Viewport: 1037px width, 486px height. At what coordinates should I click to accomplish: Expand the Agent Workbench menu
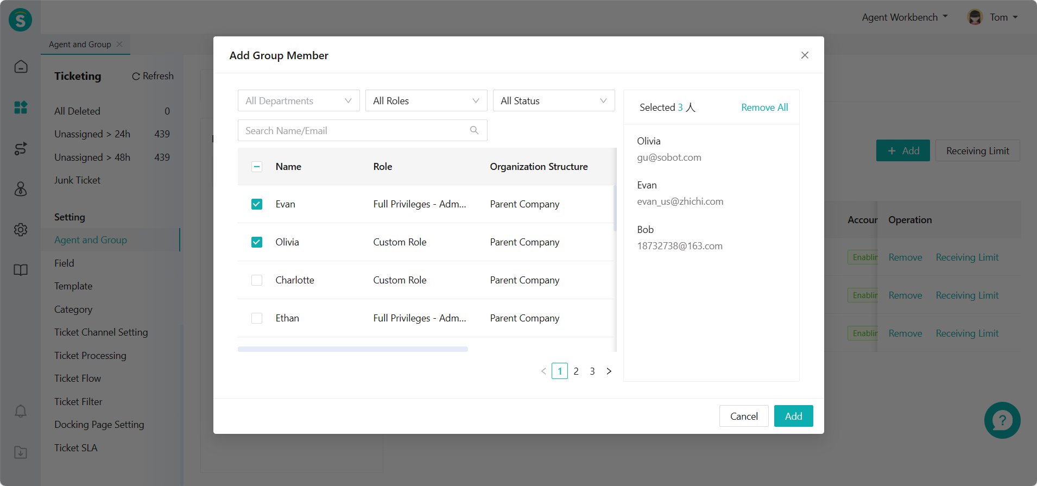tap(905, 17)
